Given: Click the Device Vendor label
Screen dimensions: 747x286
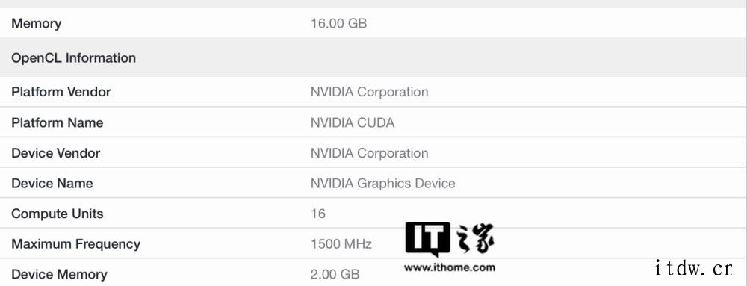Looking at the screenshot, I should (x=56, y=153).
